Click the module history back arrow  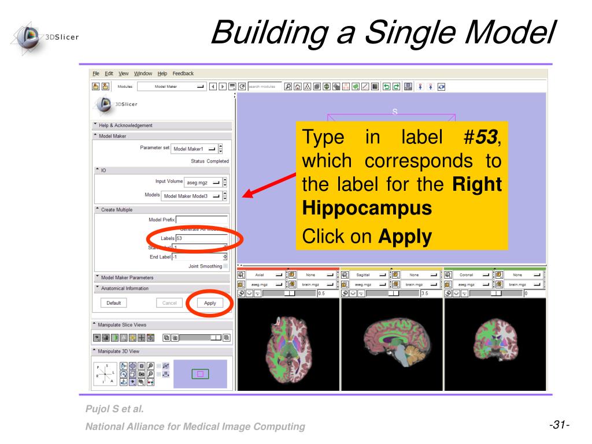[213, 87]
